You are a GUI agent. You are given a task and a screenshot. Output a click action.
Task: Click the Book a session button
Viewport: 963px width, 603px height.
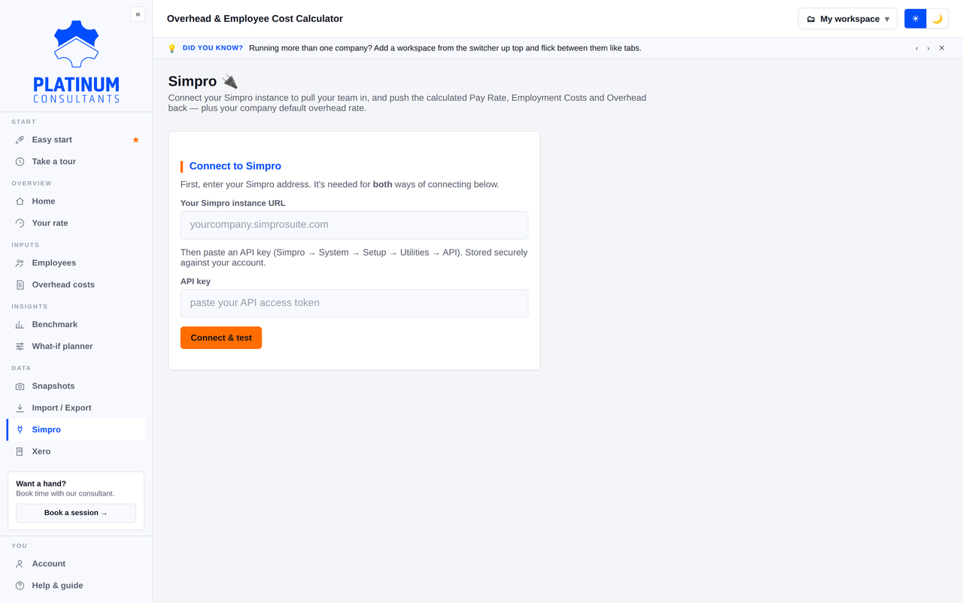click(x=76, y=513)
